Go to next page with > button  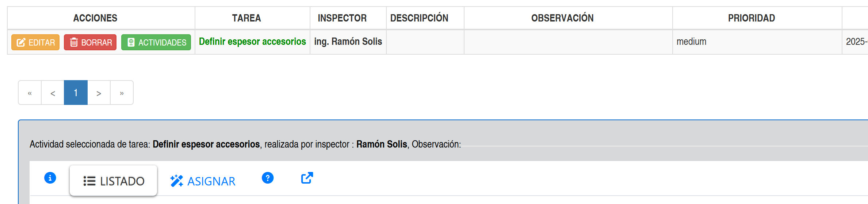(99, 93)
